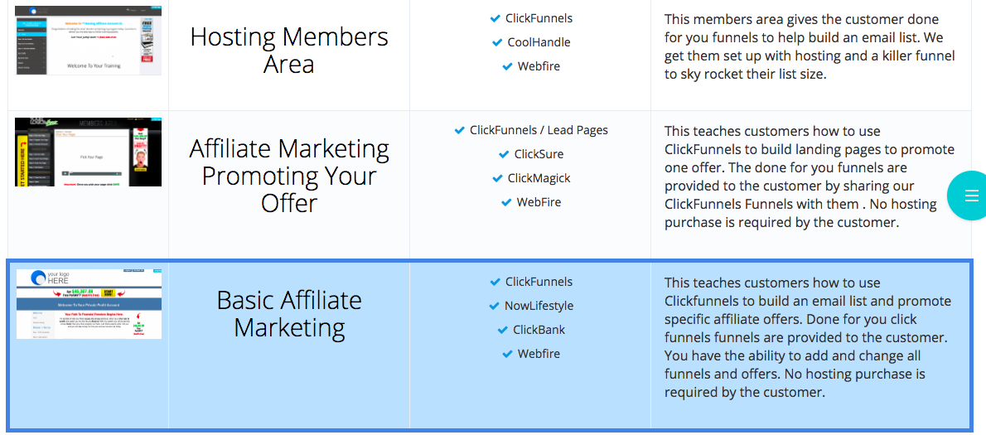The height and width of the screenshot is (435, 986).
Task: Click the ClickMagick list item
Action: pos(531,178)
